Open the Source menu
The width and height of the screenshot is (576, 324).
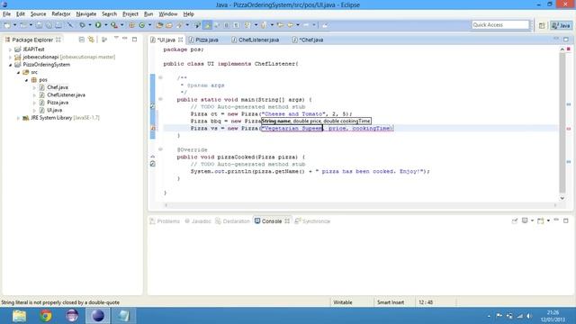pos(38,14)
